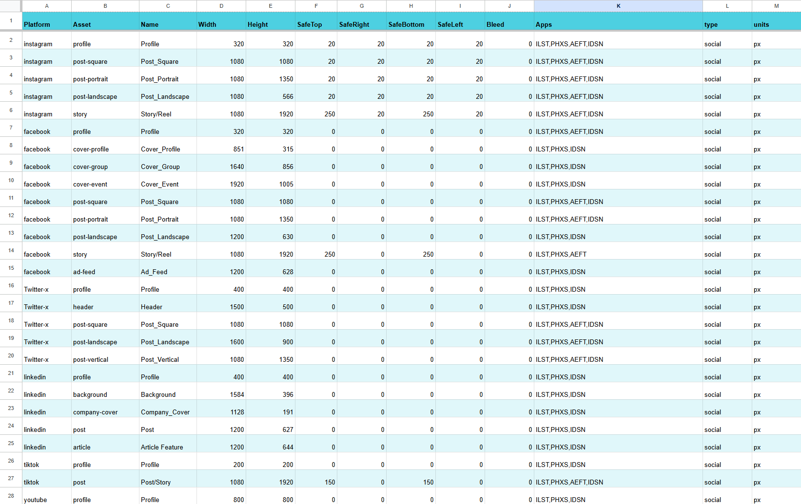Select row 1 header number
The image size is (801, 504).
11,21
